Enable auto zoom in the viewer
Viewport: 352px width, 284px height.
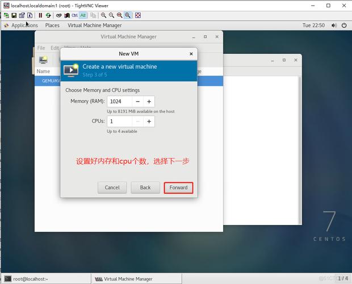(x=128, y=15)
